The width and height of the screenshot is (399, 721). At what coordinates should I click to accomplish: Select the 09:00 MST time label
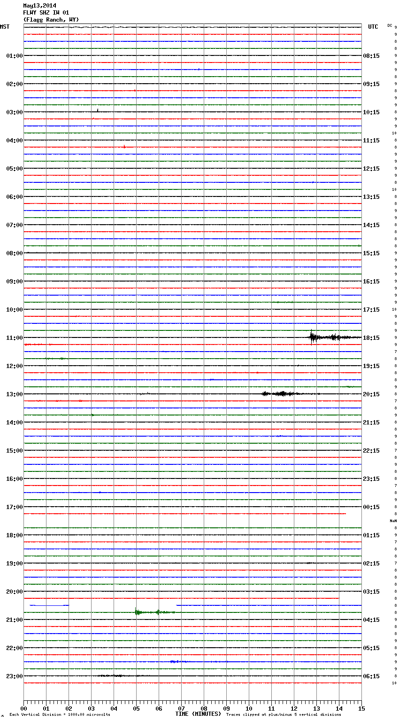[x=15, y=282]
